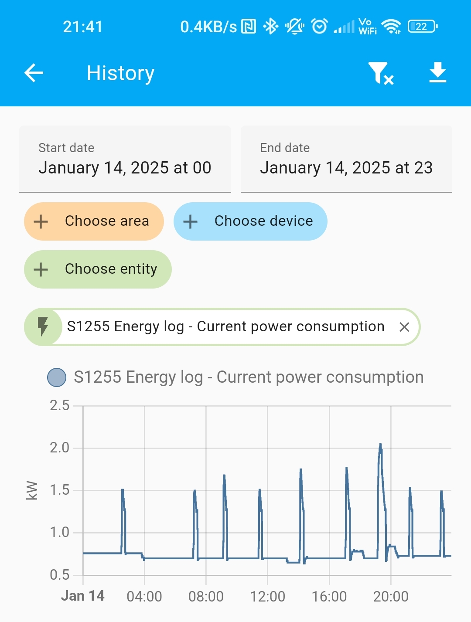Image resolution: width=471 pixels, height=622 pixels.
Task: Tap the plus icon on Choose entity
Action: (41, 269)
